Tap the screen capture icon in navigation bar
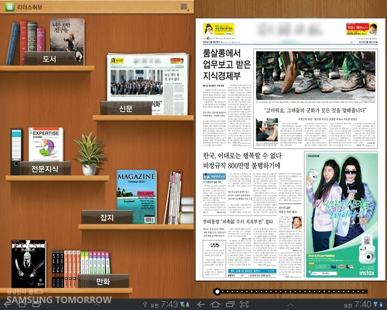 (x=244, y=305)
